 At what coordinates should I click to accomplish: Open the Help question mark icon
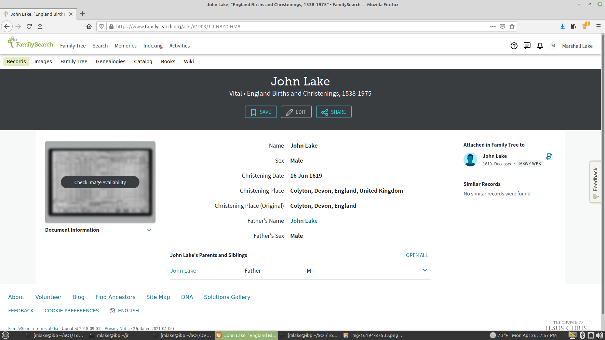[514, 46]
